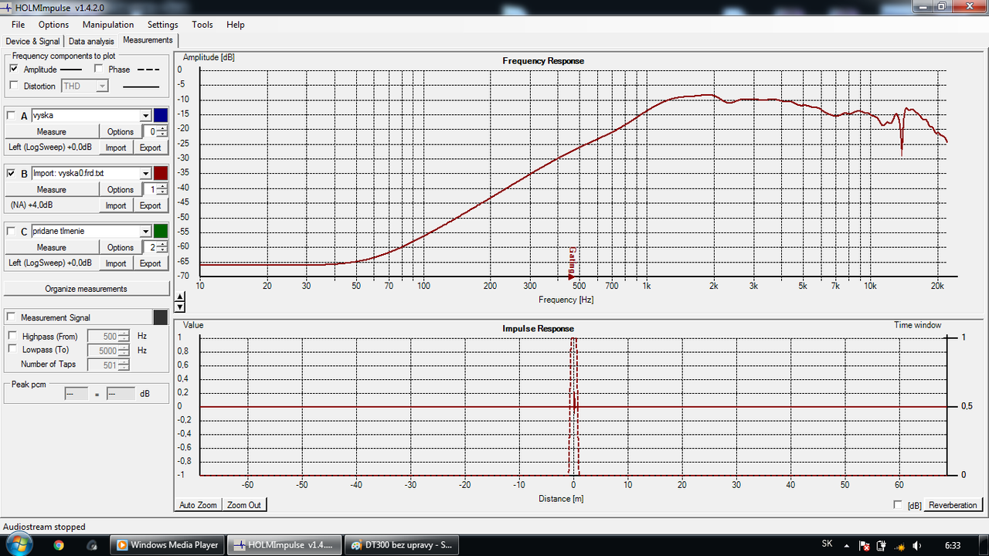Switch to the Data analysis tab
The image size is (989, 556).
click(x=91, y=41)
